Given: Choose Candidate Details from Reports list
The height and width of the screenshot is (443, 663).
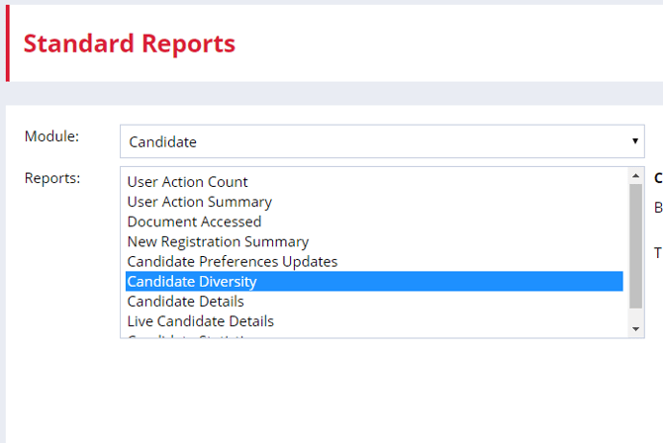Looking at the screenshot, I should [x=185, y=302].
